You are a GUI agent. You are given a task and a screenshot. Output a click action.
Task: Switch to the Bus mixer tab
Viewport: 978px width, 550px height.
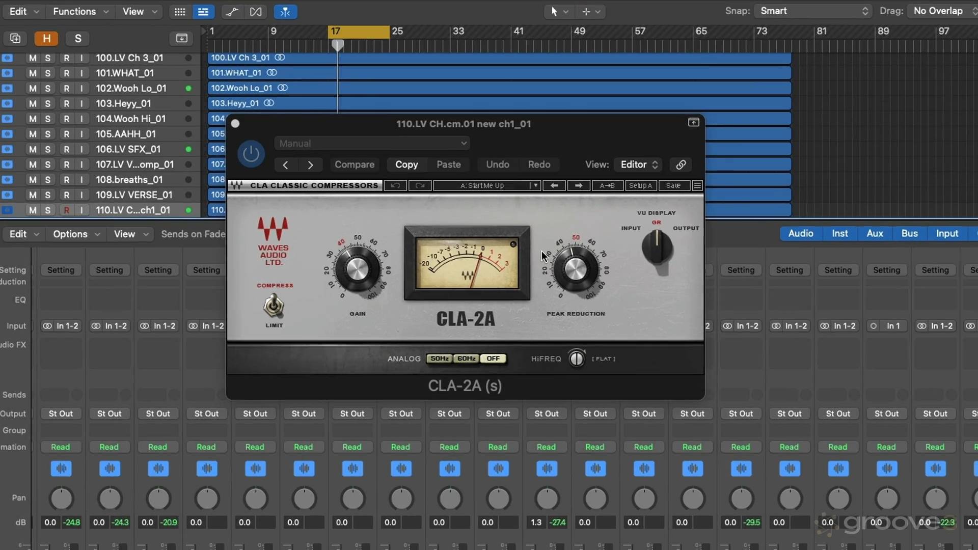click(909, 233)
